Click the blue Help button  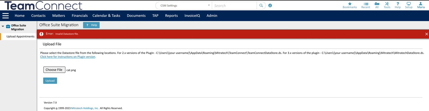coord(91,25)
